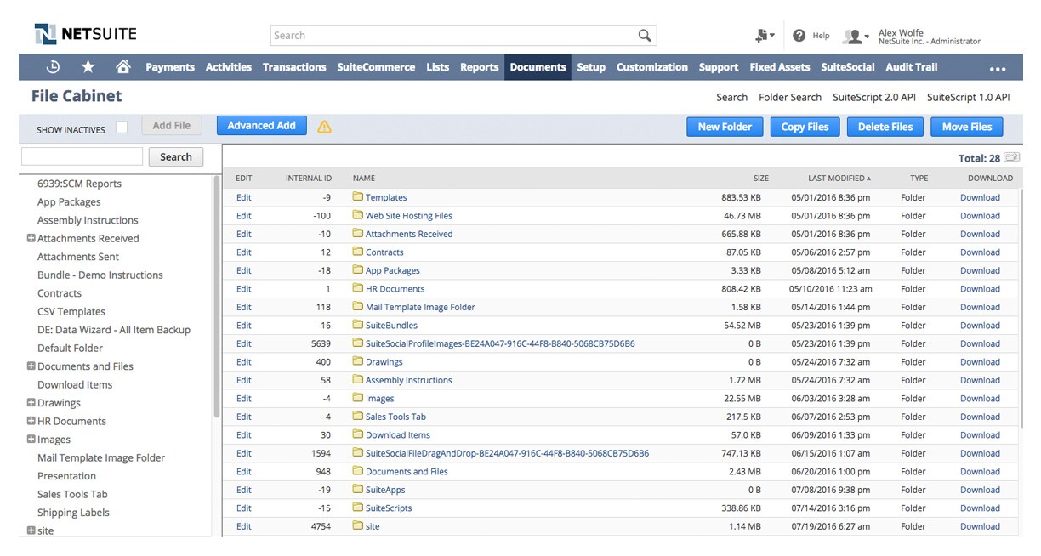
Task: Select CSV Templates in folder tree
Action: pos(71,311)
